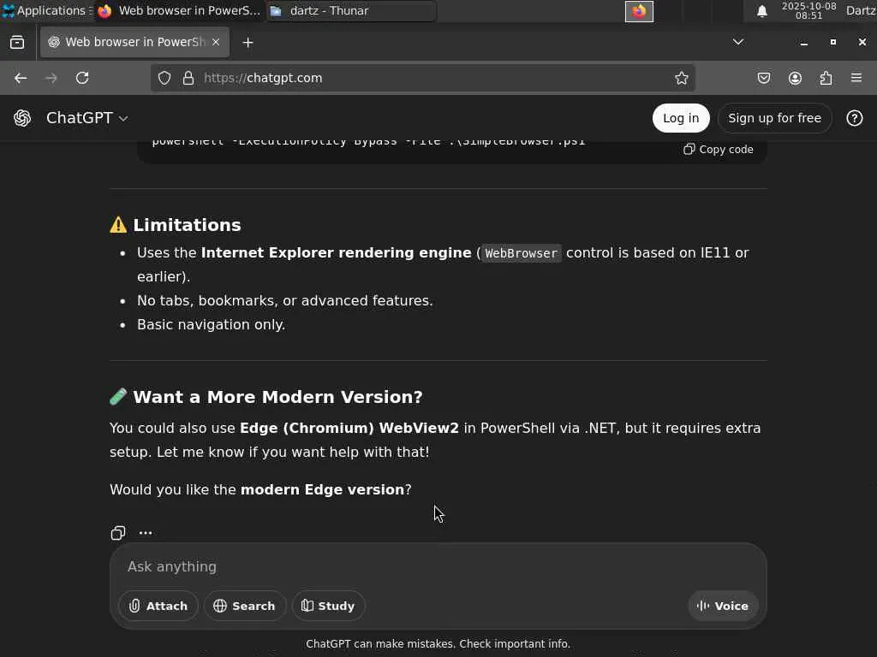Select the Study mode button
Image resolution: width=877 pixels, height=657 pixels.
[328, 606]
